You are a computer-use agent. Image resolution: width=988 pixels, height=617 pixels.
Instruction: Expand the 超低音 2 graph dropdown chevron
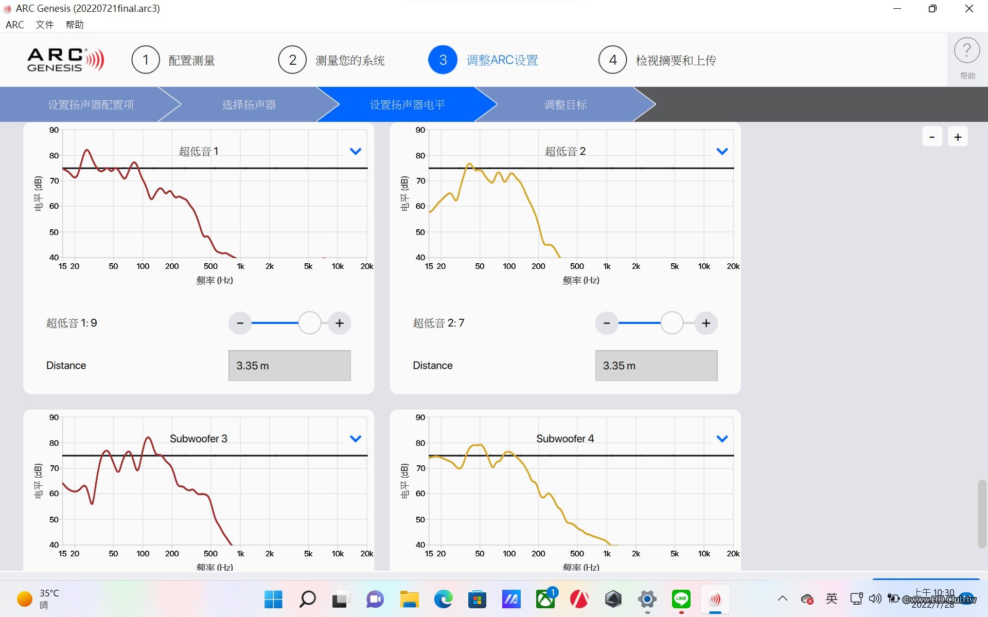tap(722, 151)
